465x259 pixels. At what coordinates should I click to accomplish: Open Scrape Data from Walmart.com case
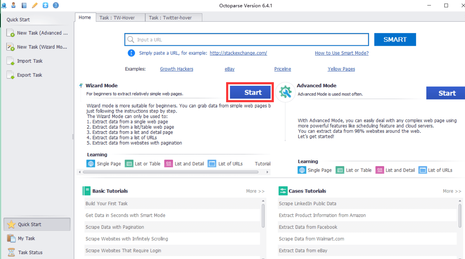pyautogui.click(x=367, y=239)
